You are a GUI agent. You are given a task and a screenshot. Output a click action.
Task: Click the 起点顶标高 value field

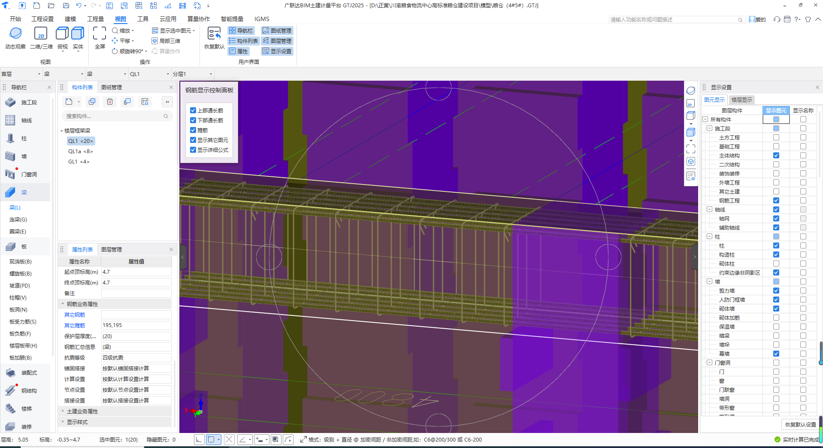[x=136, y=272]
